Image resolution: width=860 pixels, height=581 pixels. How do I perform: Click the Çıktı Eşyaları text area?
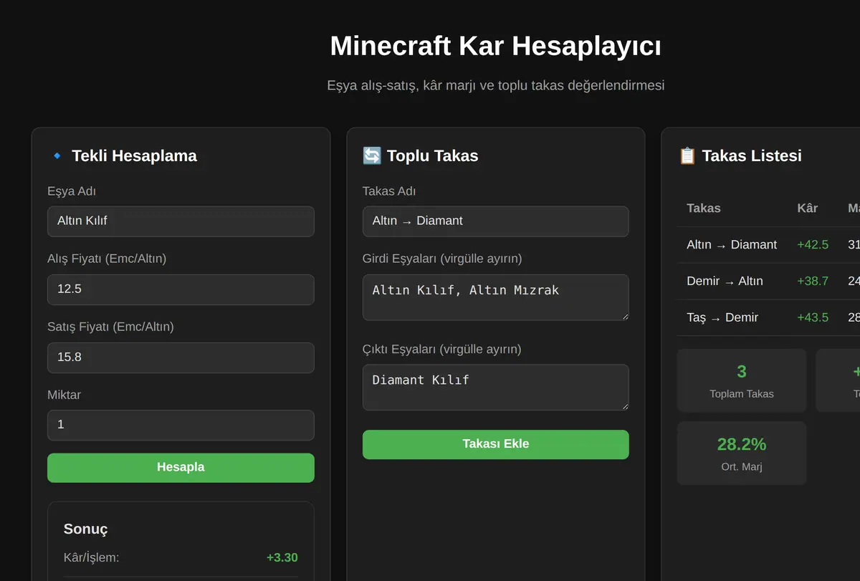(496, 388)
